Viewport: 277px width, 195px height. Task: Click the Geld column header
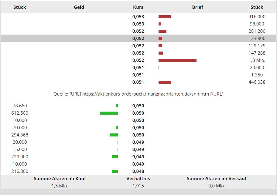pos(79,7)
